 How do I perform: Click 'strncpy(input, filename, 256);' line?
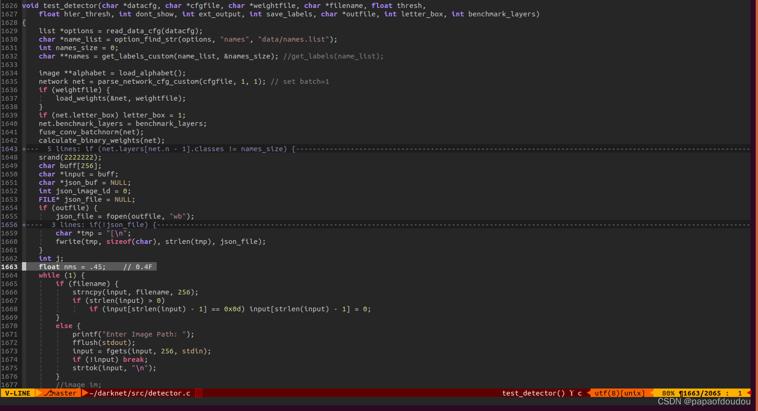(x=135, y=292)
